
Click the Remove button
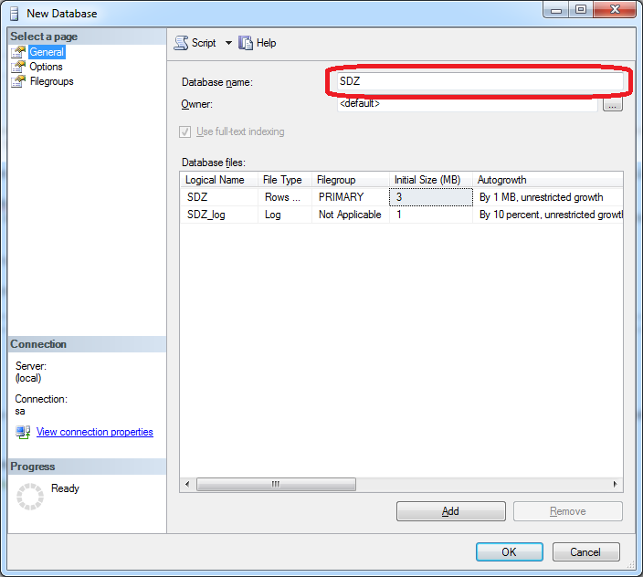568,511
